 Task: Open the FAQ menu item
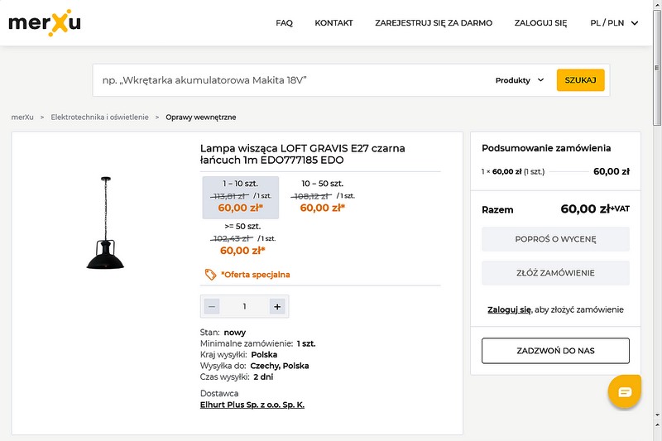point(284,23)
